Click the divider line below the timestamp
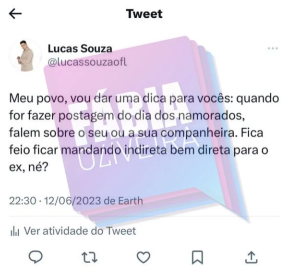 (x=144, y=216)
